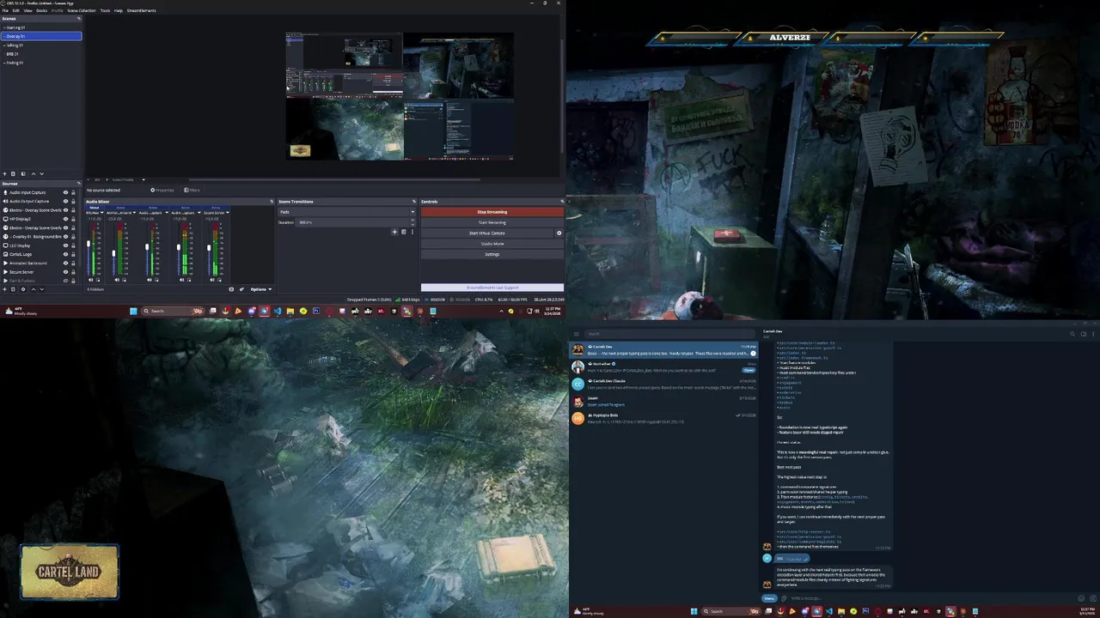Open Scene Collection menu
Screen dimensions: 1100x618
point(82,10)
